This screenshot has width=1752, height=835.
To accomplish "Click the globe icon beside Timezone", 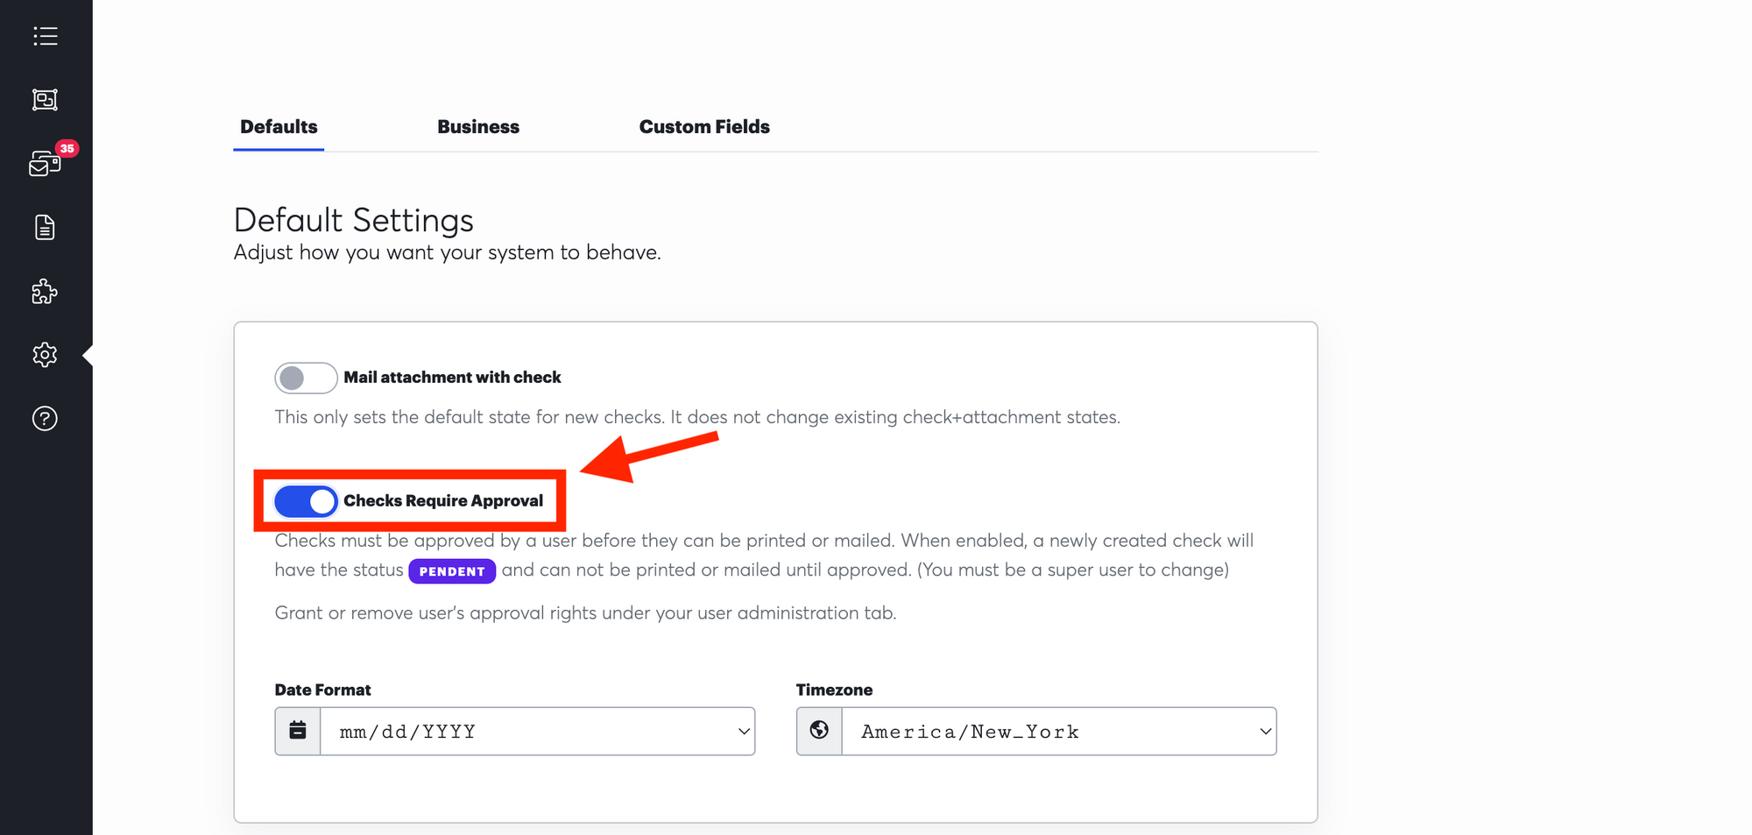I will tap(819, 731).
